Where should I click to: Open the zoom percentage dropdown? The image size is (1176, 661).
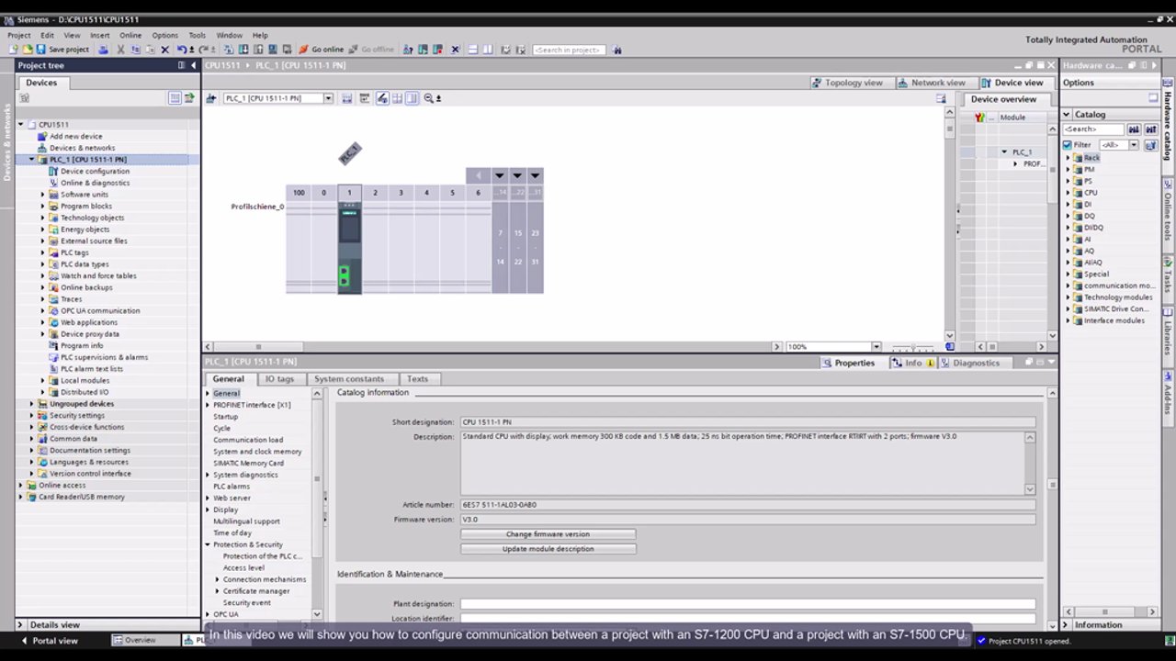point(876,347)
